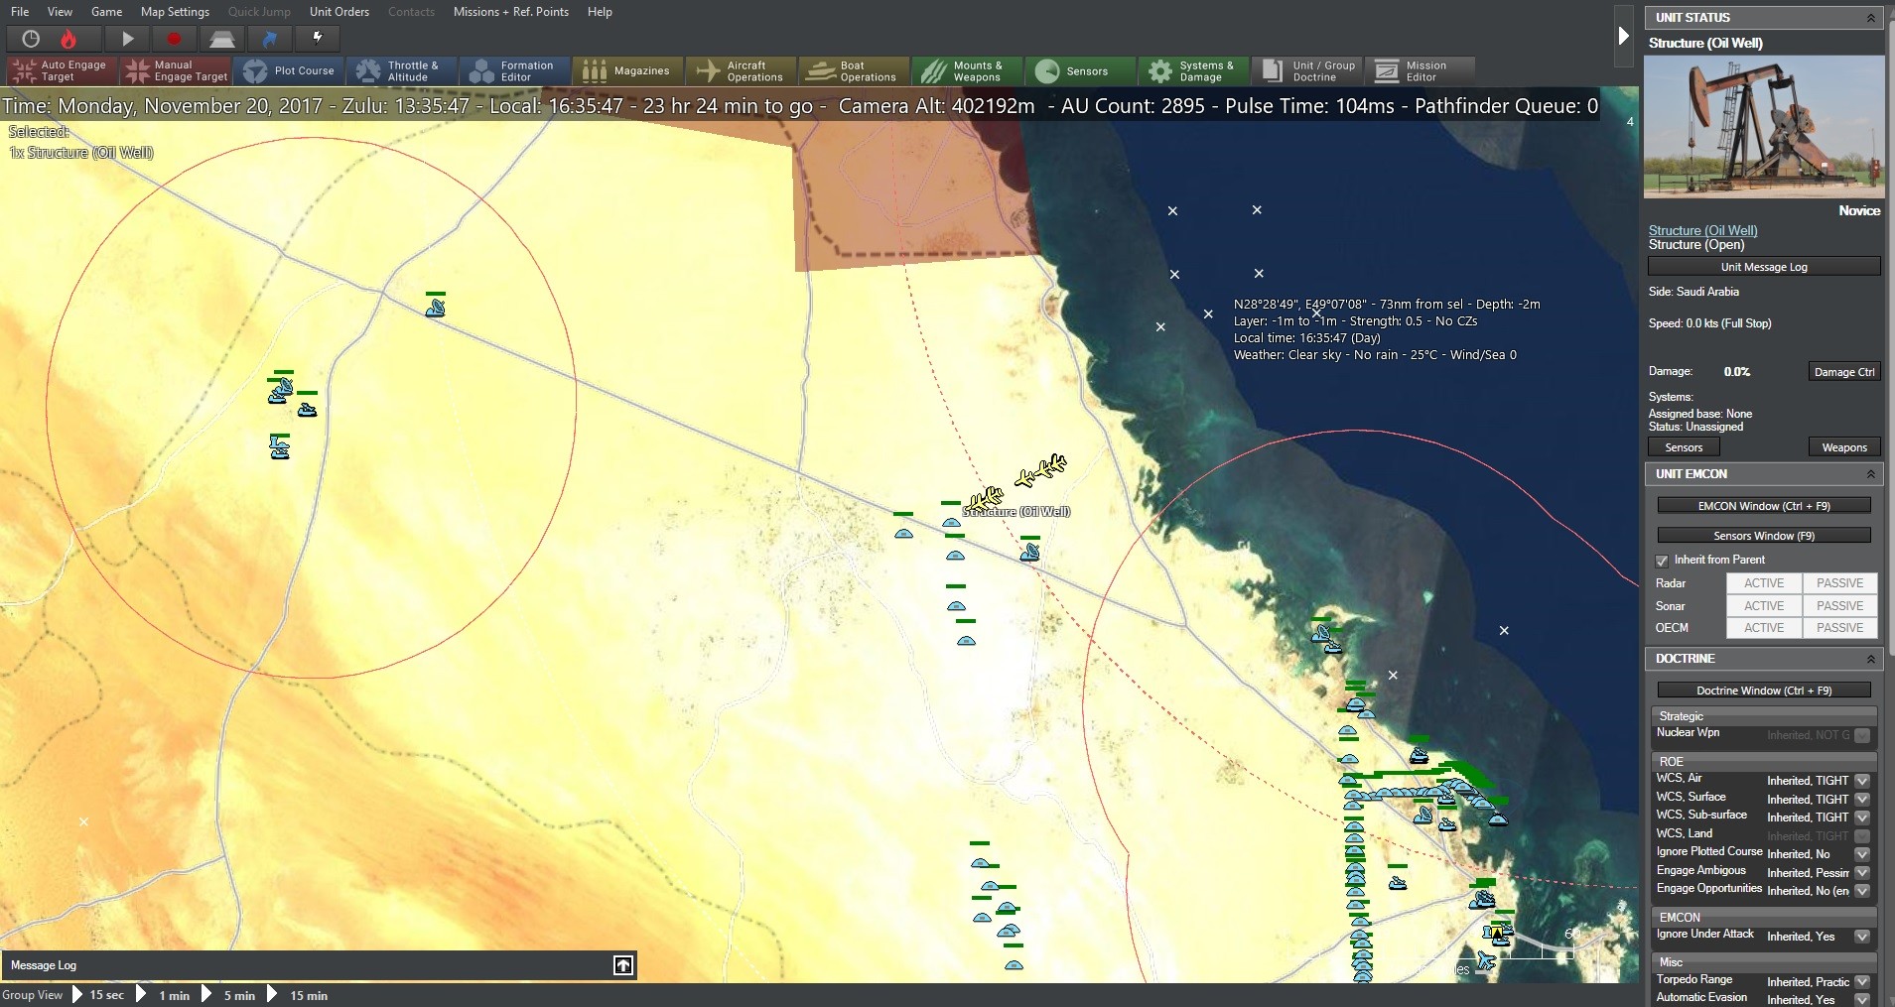Open the Unit Message Log
The width and height of the screenshot is (1895, 1007).
point(1762,266)
